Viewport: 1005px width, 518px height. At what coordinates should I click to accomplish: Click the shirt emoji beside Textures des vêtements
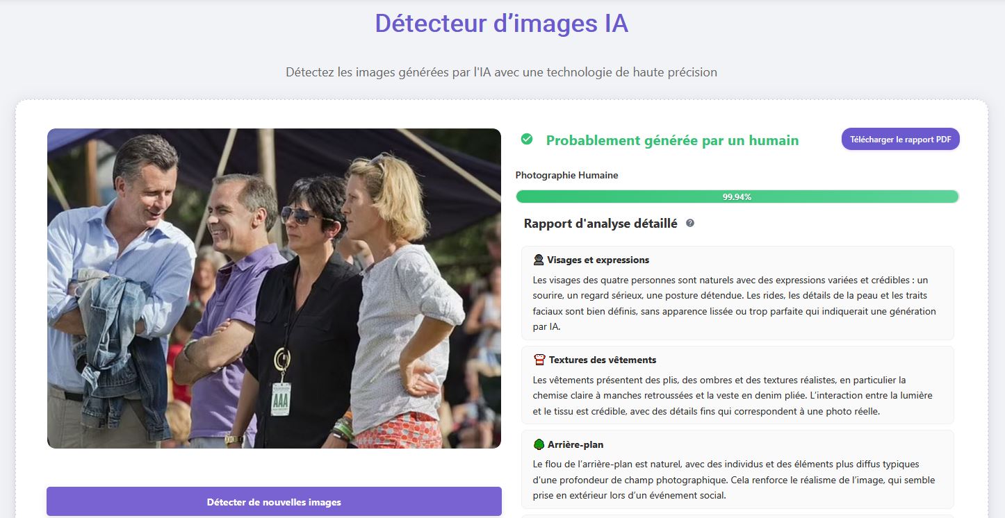539,360
